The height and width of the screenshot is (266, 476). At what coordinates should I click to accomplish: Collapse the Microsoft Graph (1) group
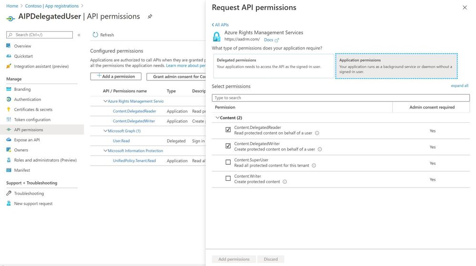[x=105, y=131]
